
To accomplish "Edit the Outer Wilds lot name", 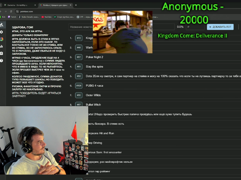I will [163, 95].
